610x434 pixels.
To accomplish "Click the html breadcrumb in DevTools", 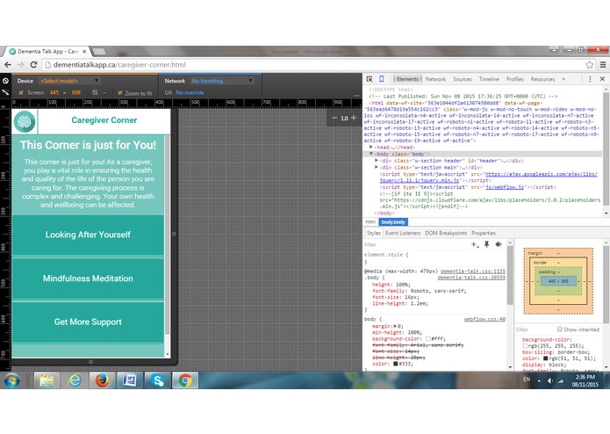I will (x=370, y=222).
